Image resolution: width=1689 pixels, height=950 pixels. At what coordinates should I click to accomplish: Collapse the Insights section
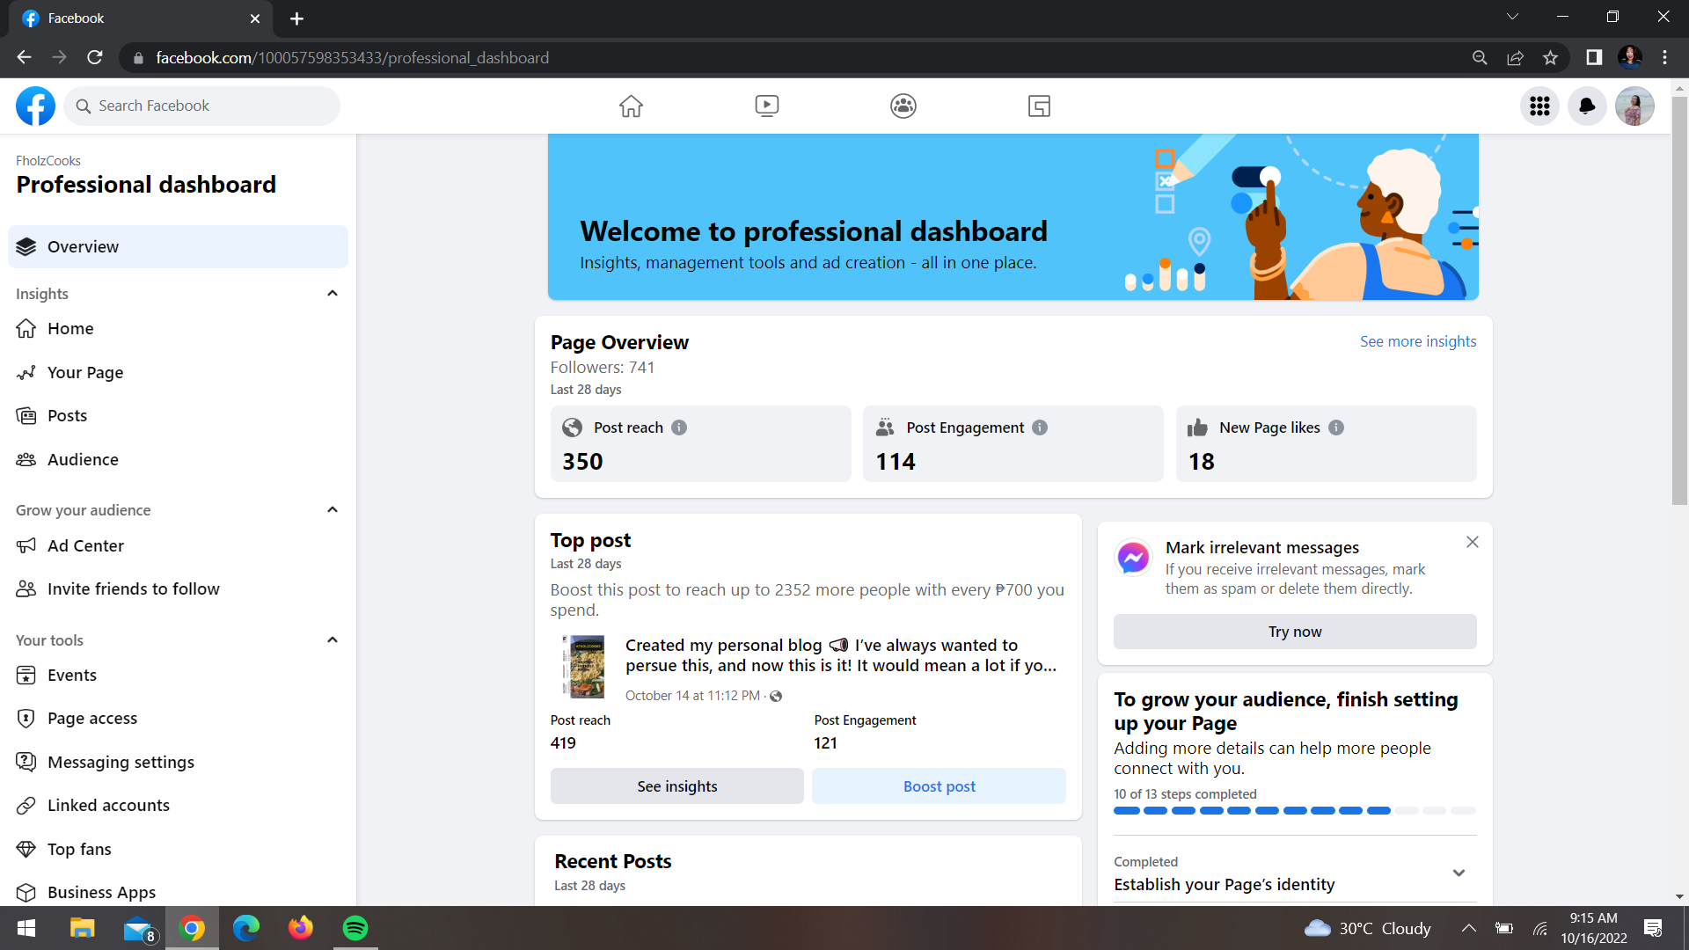click(x=333, y=294)
